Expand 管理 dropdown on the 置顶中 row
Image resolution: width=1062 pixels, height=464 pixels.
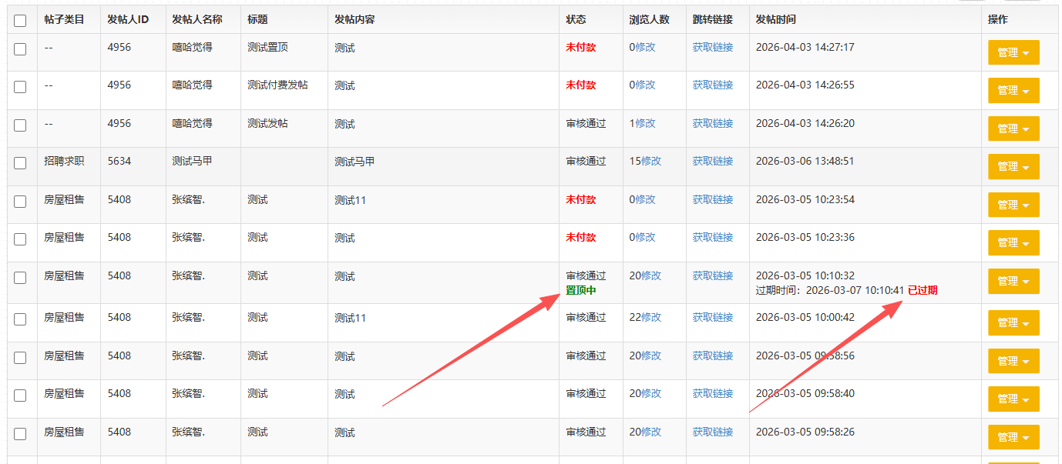[1013, 281]
